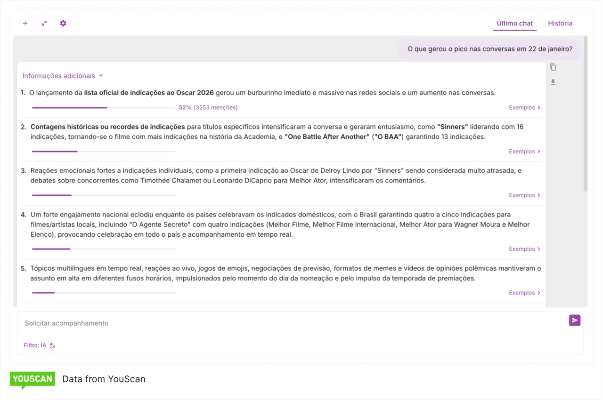Click the Solicitar acompanhamento input field

click(x=292, y=323)
